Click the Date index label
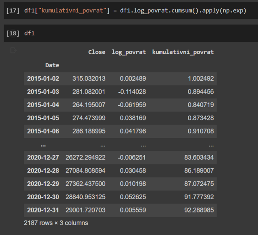Screen dimensions: 258x235 [x=52, y=65]
